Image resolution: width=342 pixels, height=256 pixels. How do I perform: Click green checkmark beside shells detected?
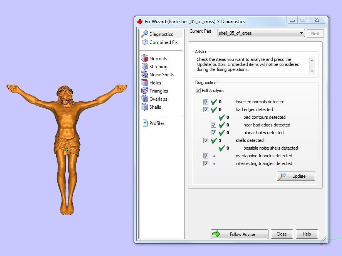[x=214, y=140]
